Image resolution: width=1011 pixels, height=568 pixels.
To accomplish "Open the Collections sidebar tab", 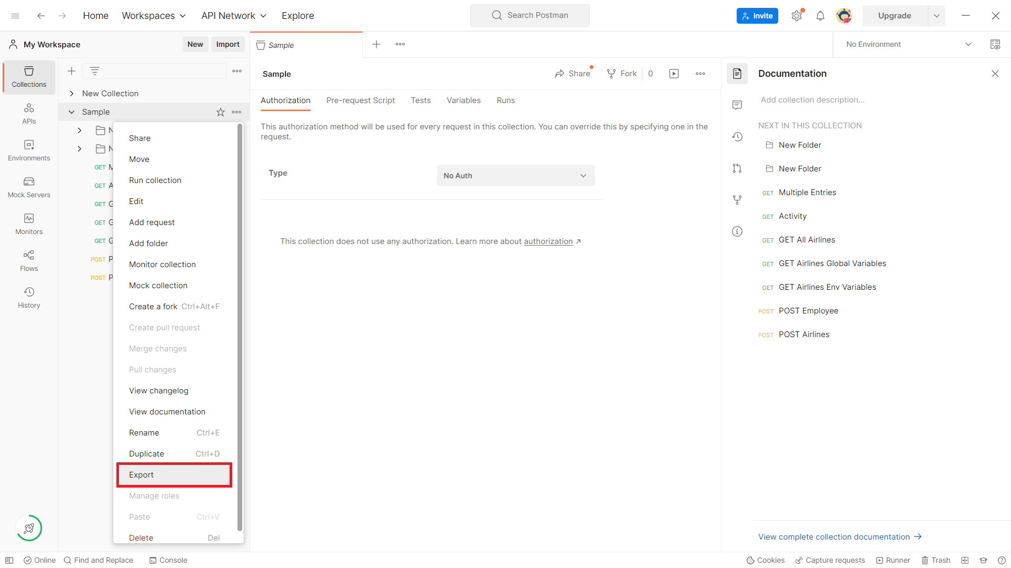I will 29,77.
